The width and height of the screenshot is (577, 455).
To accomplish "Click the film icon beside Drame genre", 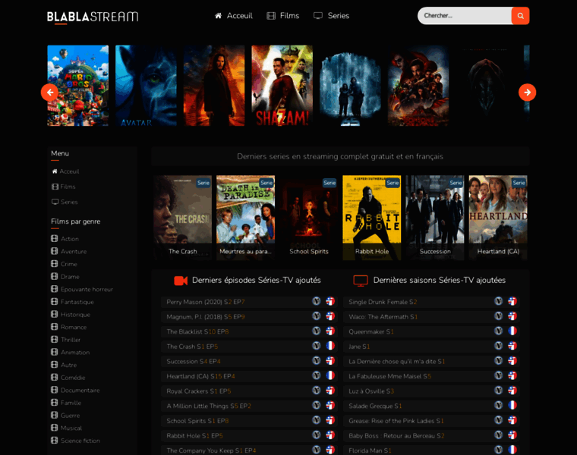I will pos(55,276).
